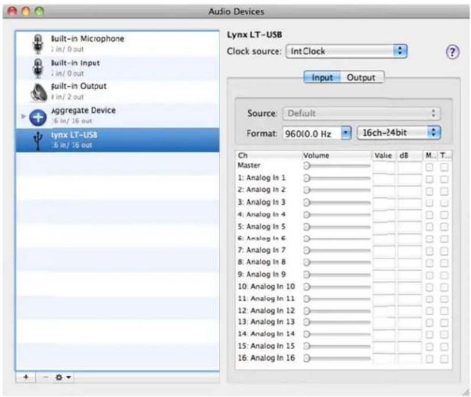Click the Lynx LT-USB USB icon
The width and height of the screenshot is (471, 397).
pos(38,140)
